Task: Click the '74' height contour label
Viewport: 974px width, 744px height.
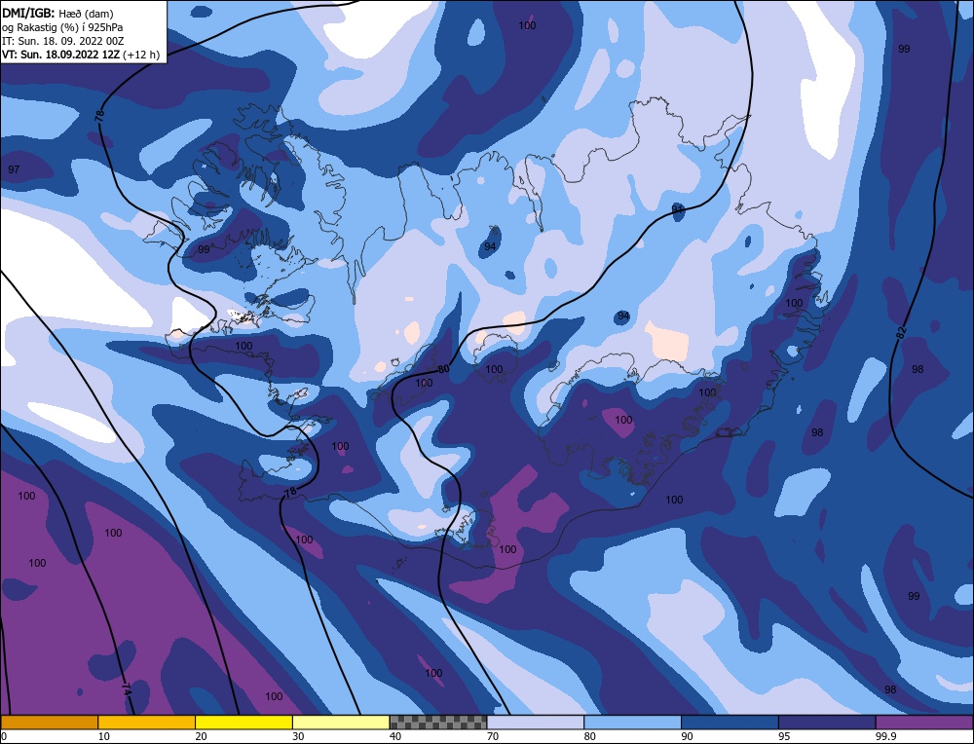Action: 126,689
